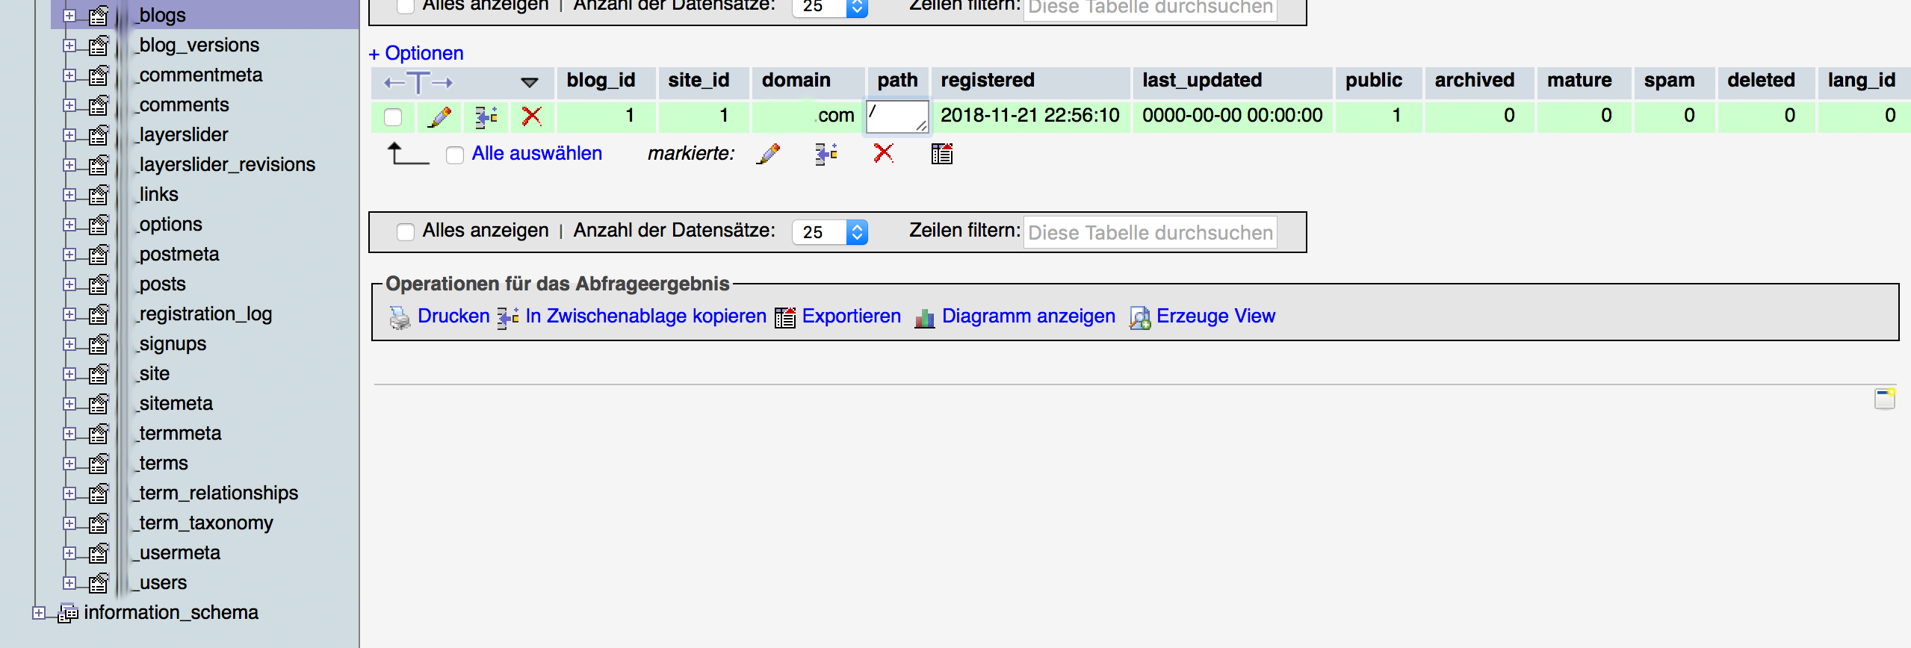Open the lower Anzahl der Datensätze dropdown
Viewport: 1911px width, 648px height.
click(x=830, y=232)
